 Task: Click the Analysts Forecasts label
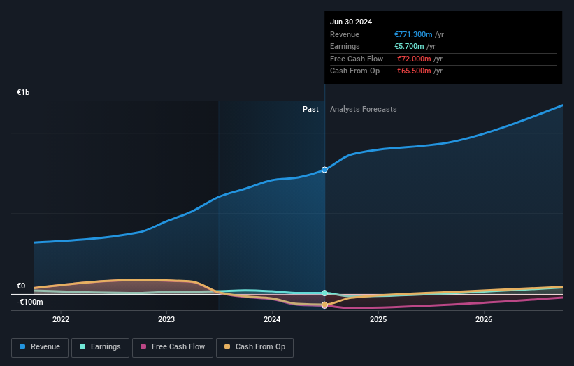pos(363,109)
